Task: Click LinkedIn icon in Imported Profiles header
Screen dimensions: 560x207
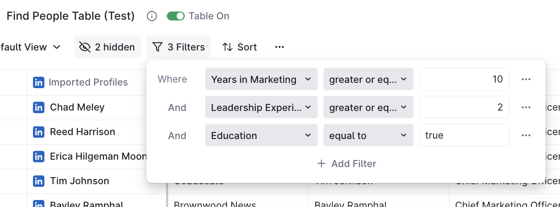Action: pos(39,82)
